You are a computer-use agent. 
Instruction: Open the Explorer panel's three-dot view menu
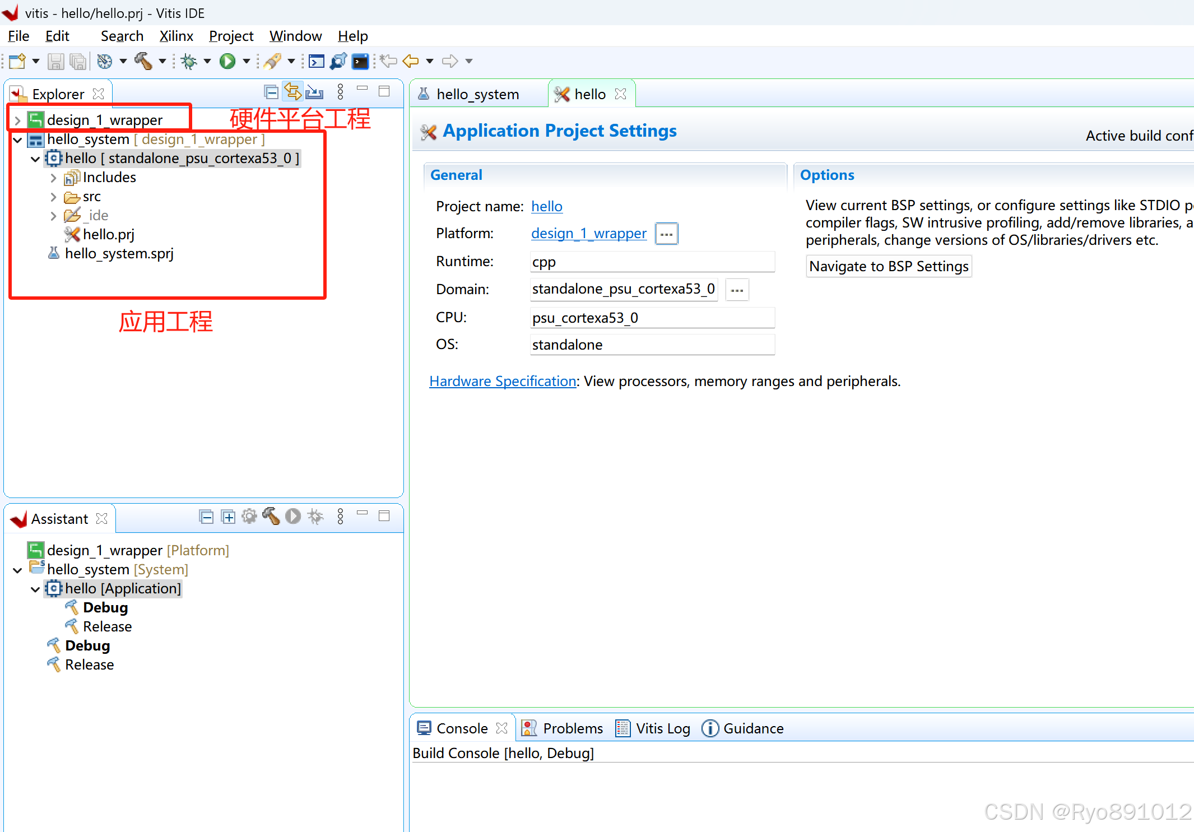coord(340,92)
